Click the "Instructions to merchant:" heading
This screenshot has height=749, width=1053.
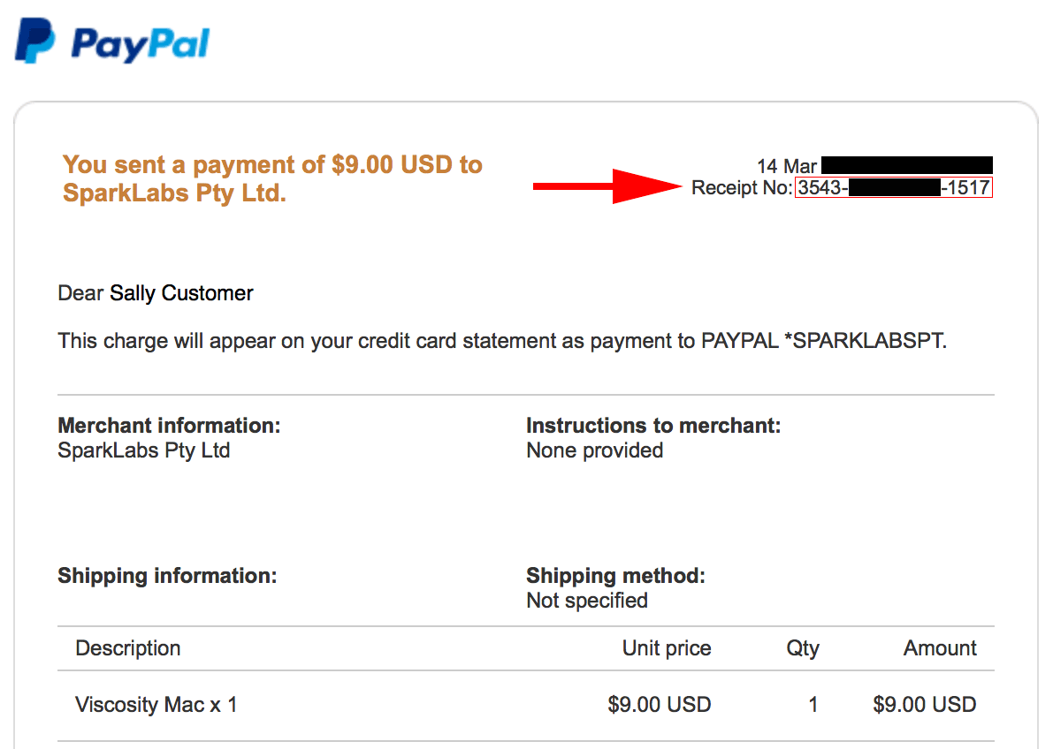(x=653, y=426)
